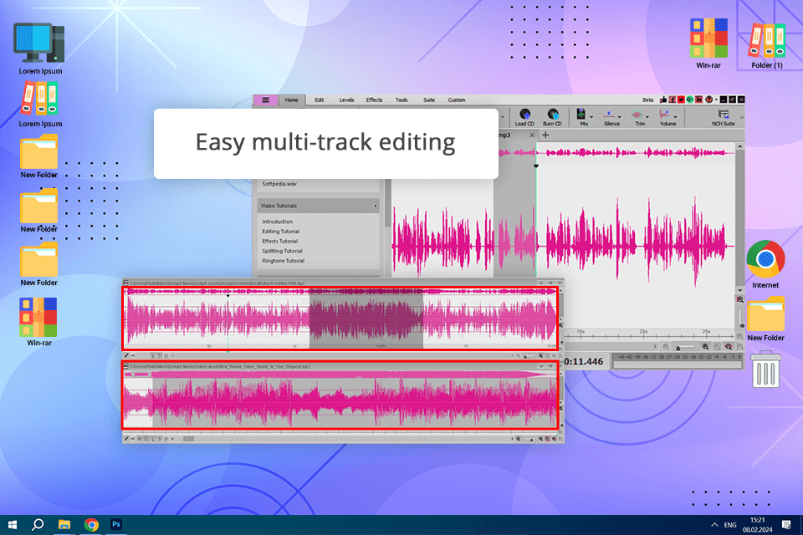
Task: Open the Mix dropdown arrow
Action: (591, 117)
